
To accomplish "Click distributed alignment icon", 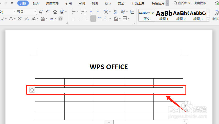I will click(100, 19).
